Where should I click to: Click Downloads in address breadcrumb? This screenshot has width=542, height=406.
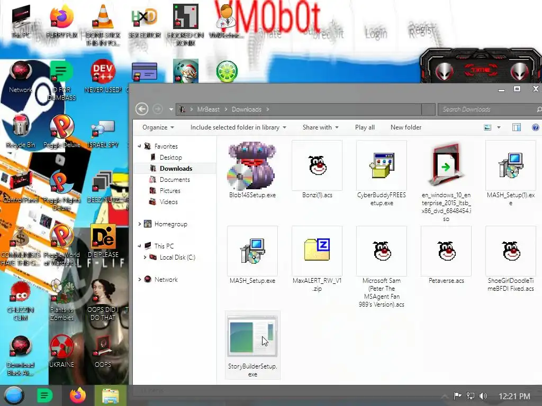pyautogui.click(x=247, y=109)
